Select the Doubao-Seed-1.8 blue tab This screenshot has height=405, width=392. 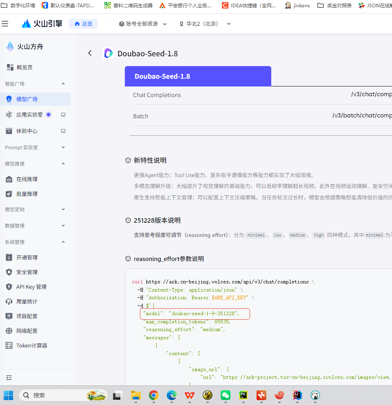click(x=198, y=76)
